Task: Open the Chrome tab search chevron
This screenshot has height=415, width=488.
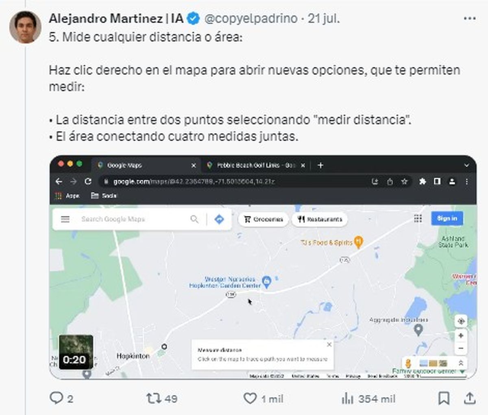Action: tap(467, 165)
